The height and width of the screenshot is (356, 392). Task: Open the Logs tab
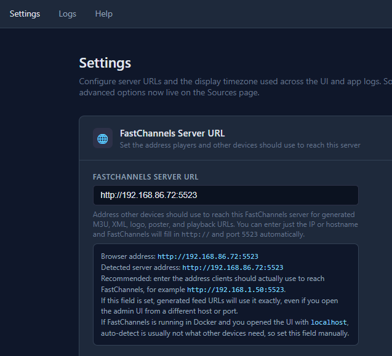68,14
